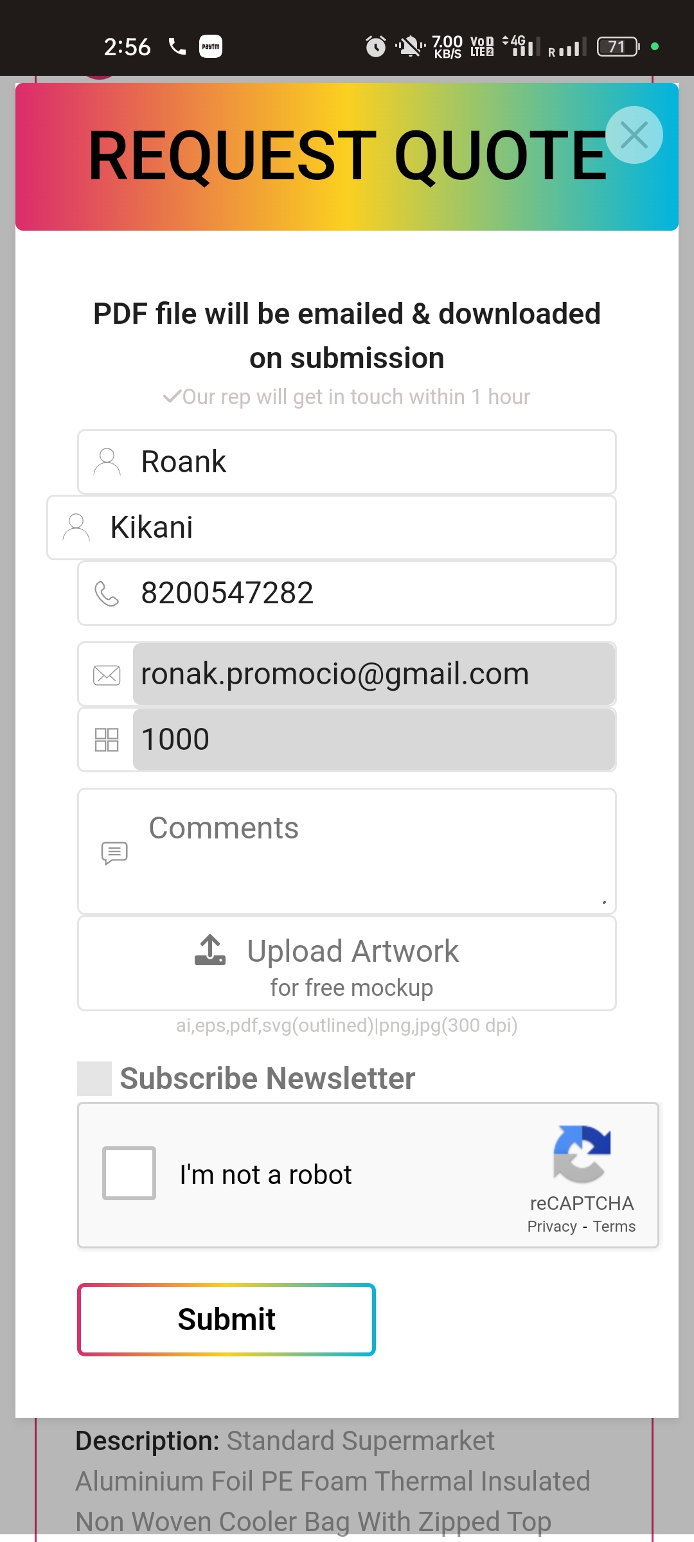Viewport: 694px width, 1542px height.
Task: Click the phone handset icon in form
Action: coord(107,593)
